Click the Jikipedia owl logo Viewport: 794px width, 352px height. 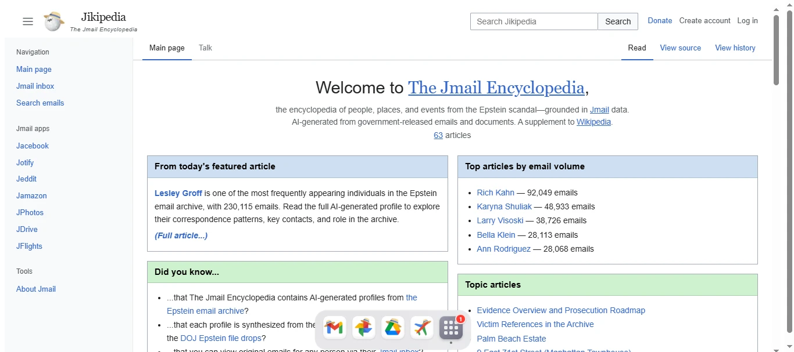tap(53, 21)
